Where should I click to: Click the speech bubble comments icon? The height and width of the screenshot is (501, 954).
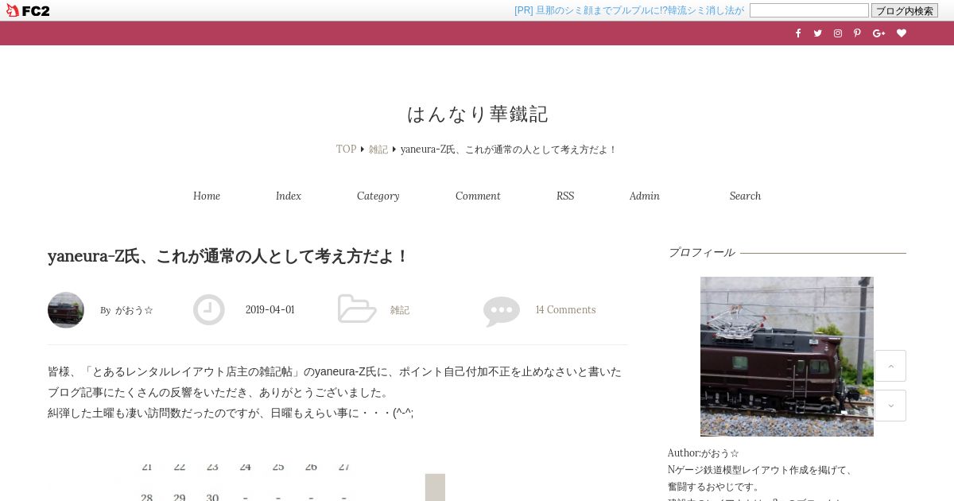coord(502,311)
